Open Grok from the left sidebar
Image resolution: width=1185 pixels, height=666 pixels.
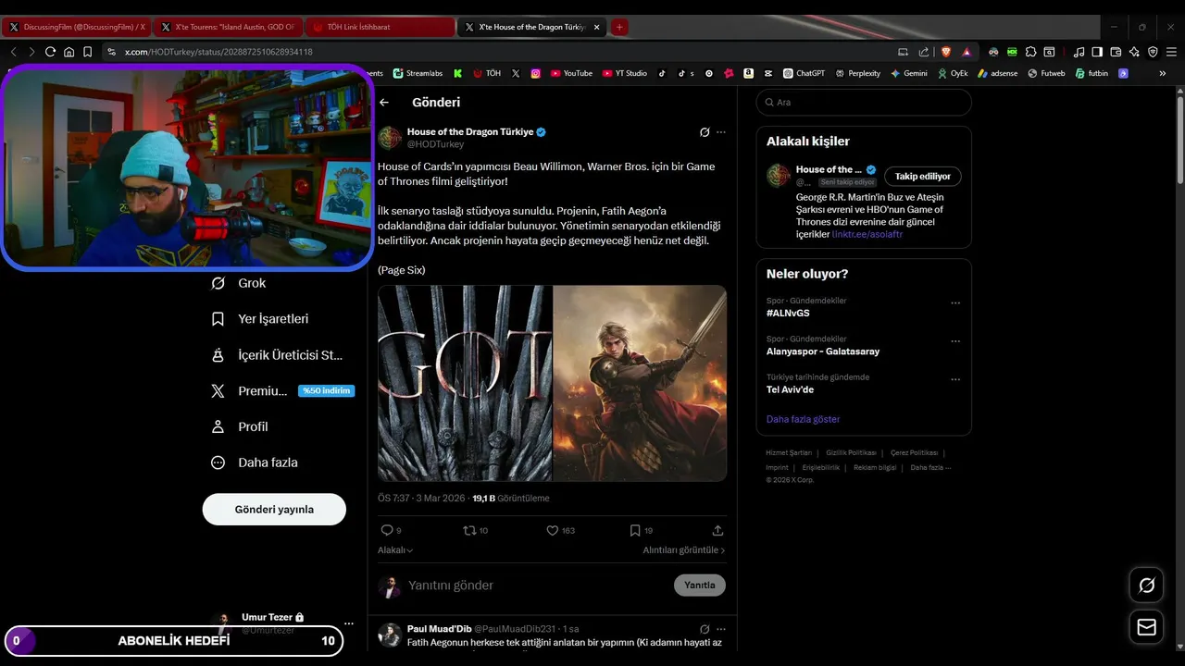pyautogui.click(x=239, y=283)
